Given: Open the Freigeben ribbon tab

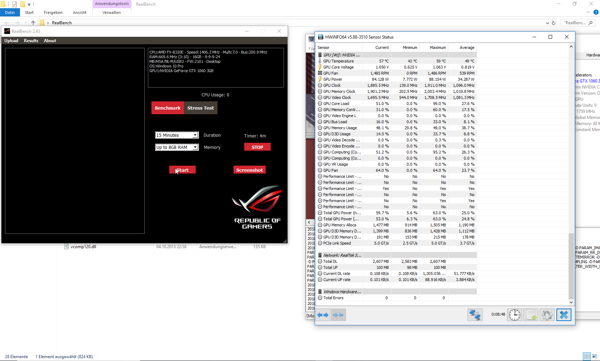Looking at the screenshot, I should pyautogui.click(x=53, y=12).
